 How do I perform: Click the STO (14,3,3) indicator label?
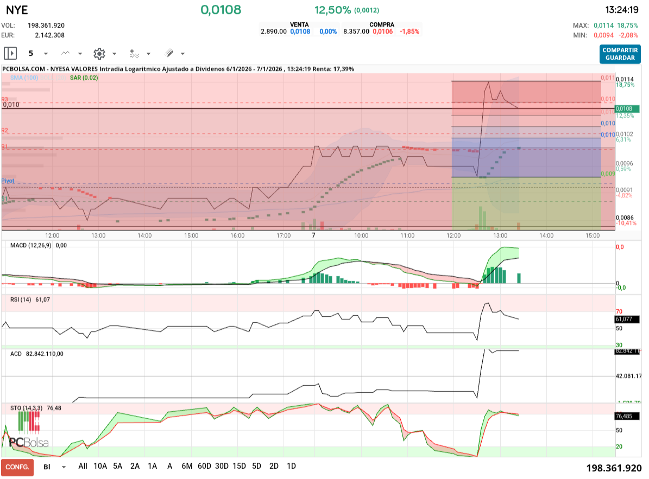[x=26, y=408]
